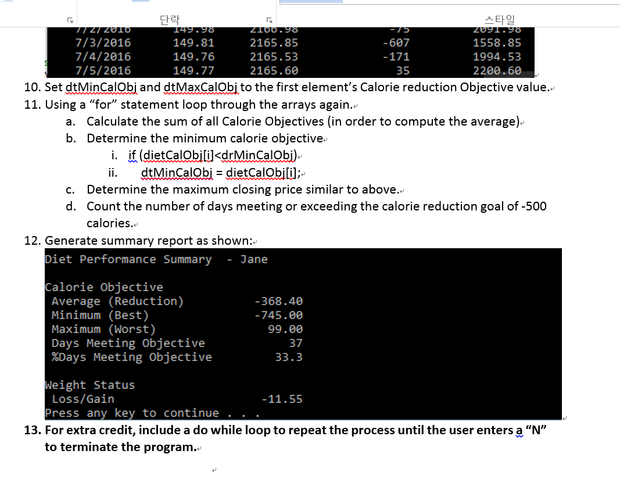620x479 pixels.
Task: Click the leftmost ribbon group dialog launcher arrow
Action: point(70,20)
